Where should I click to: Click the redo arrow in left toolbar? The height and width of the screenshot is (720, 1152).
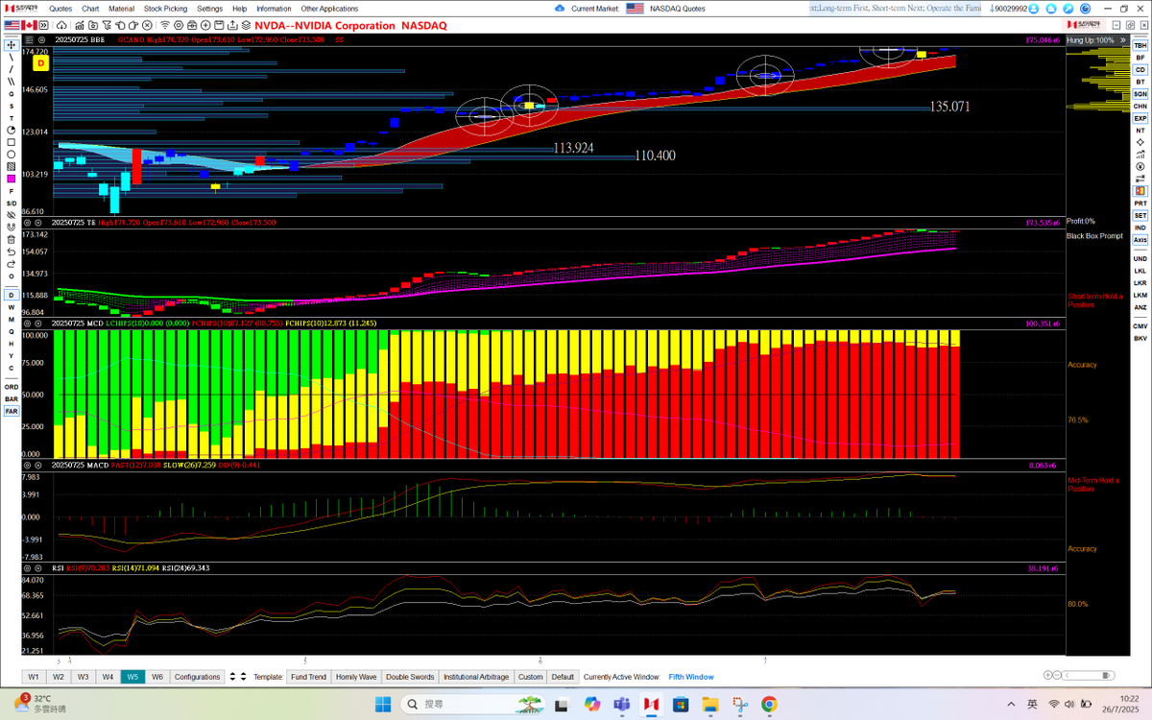12,264
